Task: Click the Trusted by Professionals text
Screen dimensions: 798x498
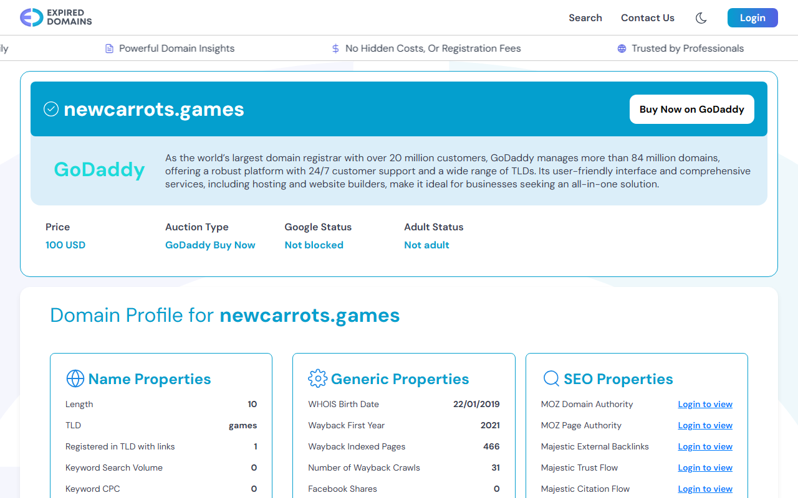Action: click(688, 49)
